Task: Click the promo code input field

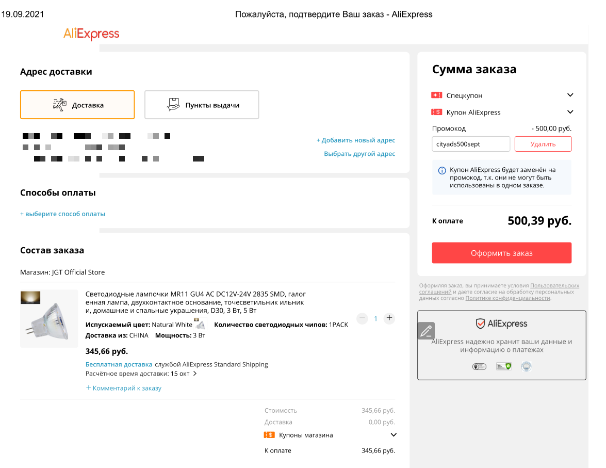Action: pos(471,144)
